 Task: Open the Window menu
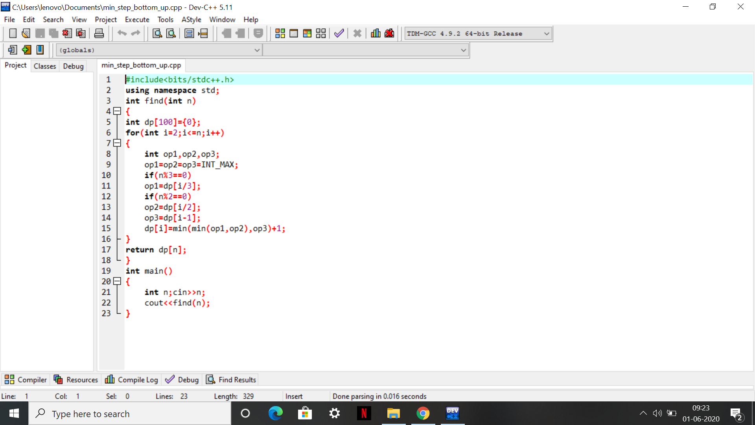(222, 20)
